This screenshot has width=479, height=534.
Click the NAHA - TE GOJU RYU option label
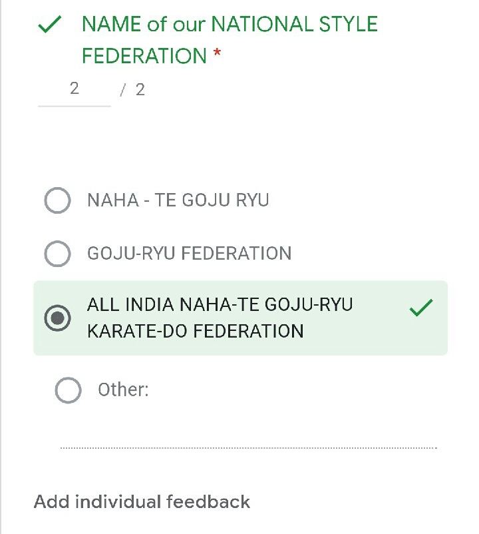[x=178, y=200]
